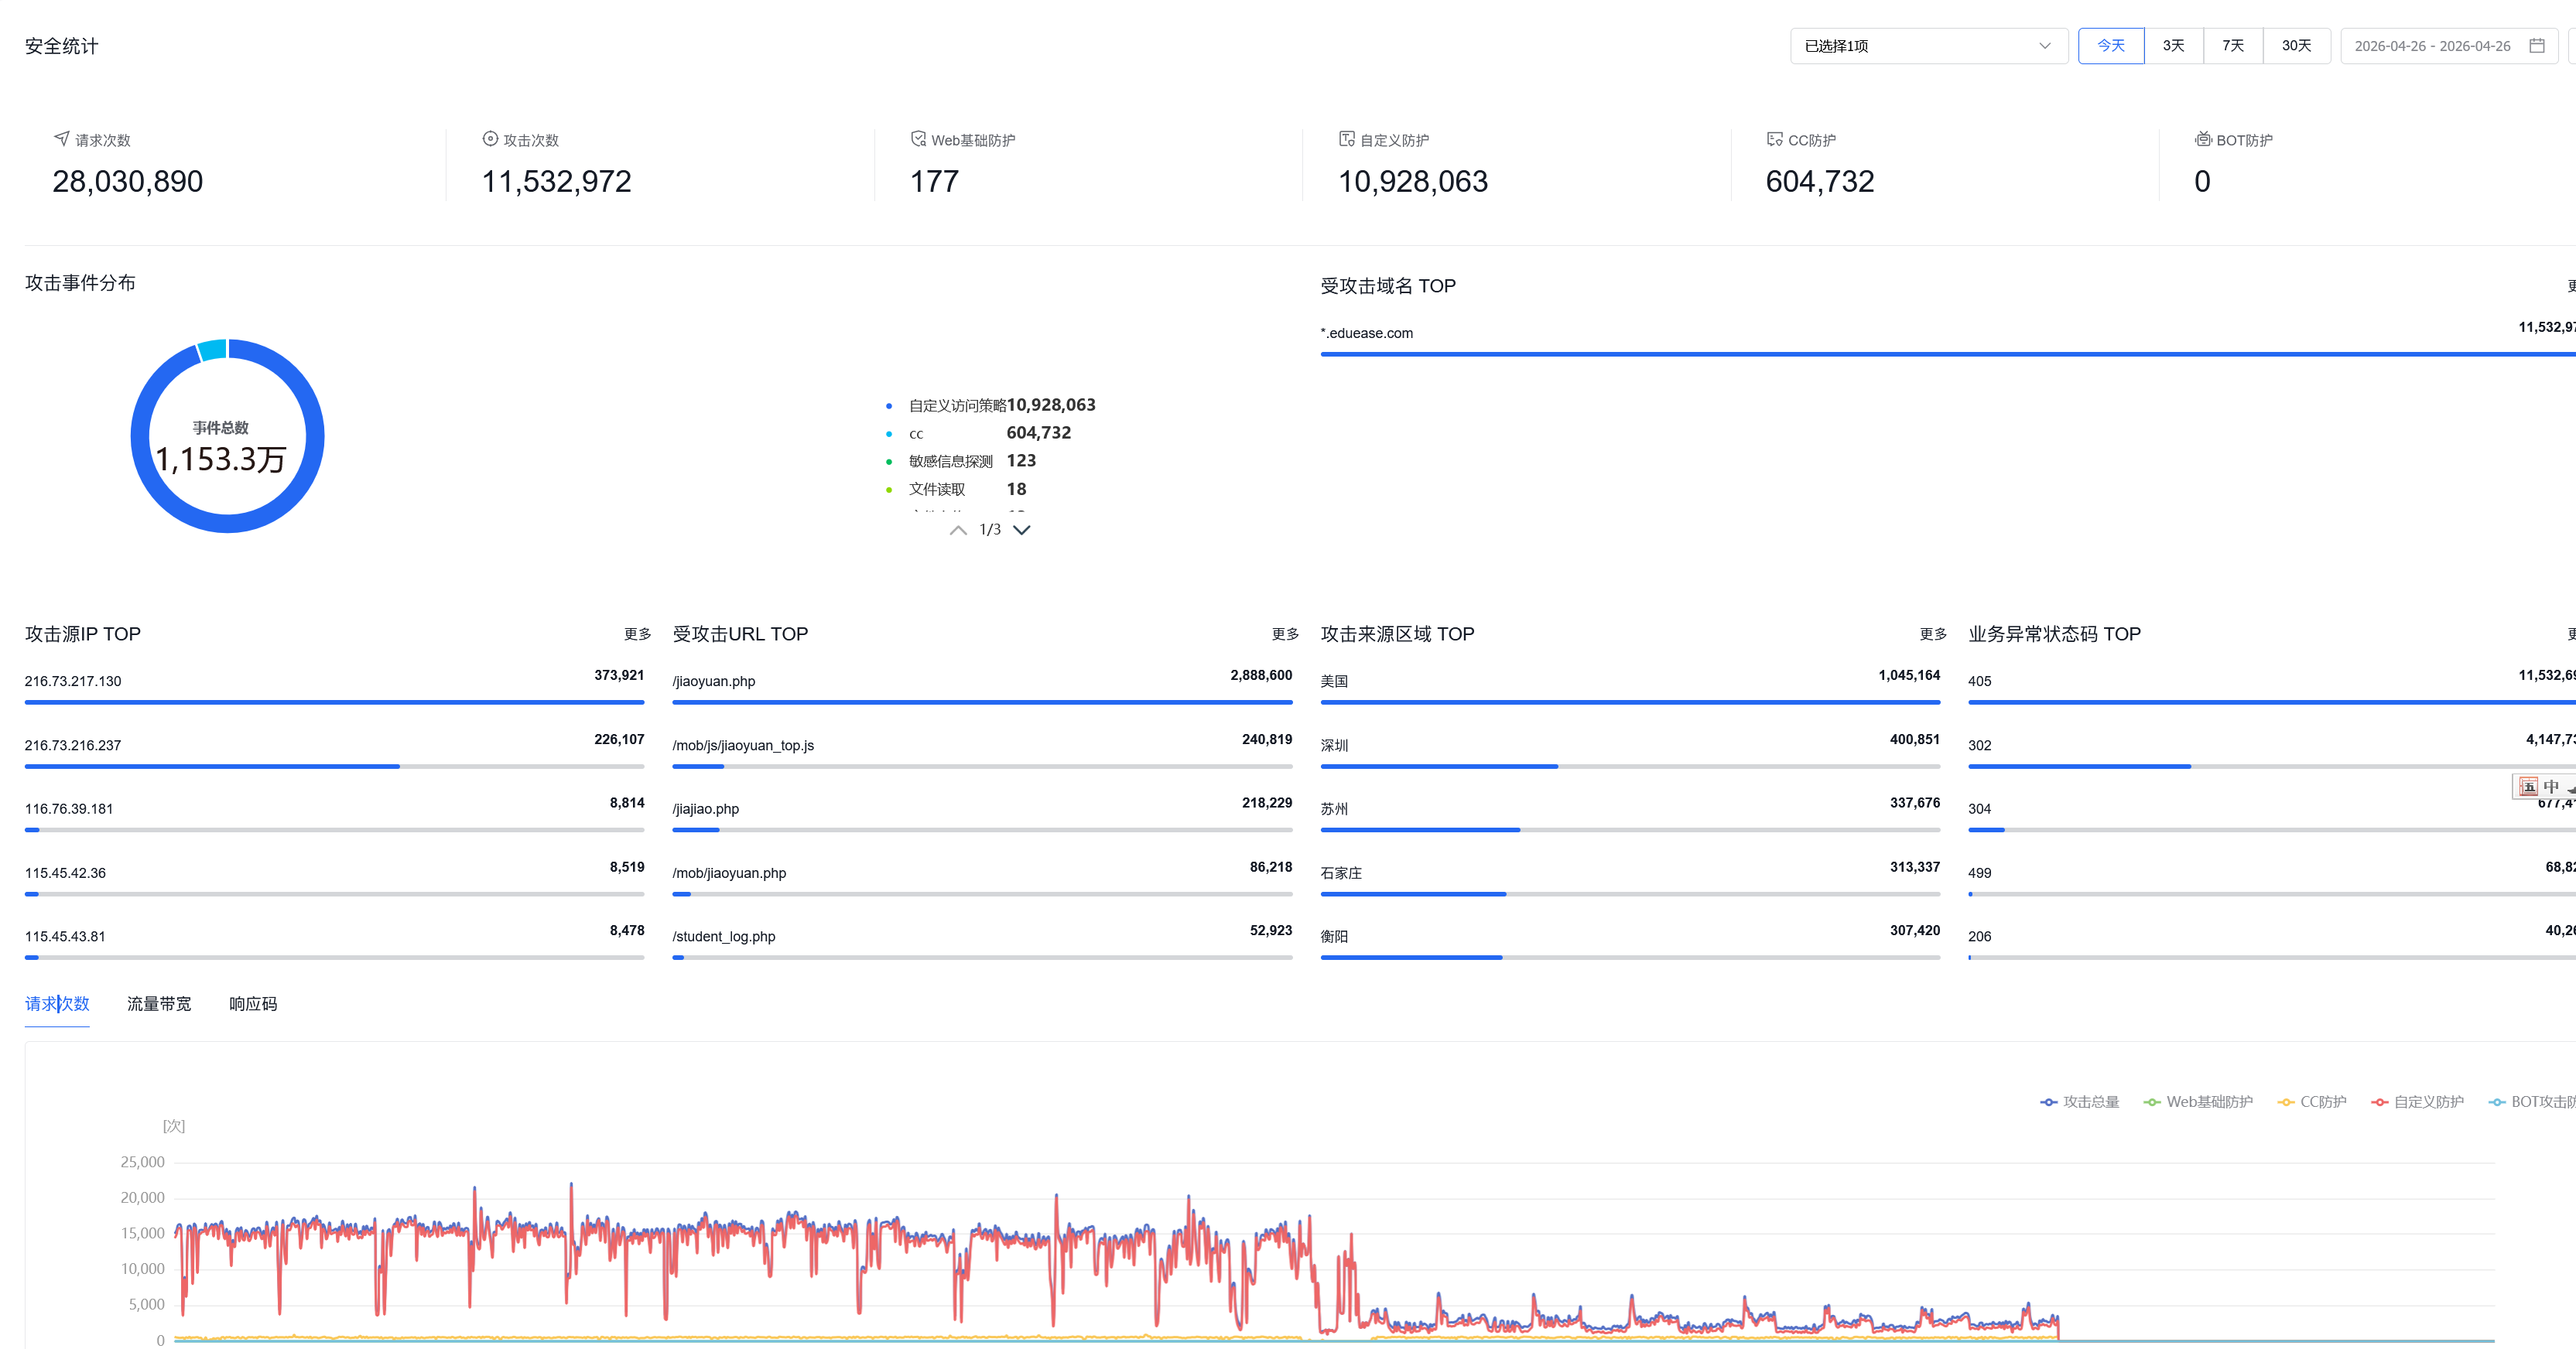Toggle 攻击总量 series in chart legend

pyautogui.click(x=2080, y=1101)
